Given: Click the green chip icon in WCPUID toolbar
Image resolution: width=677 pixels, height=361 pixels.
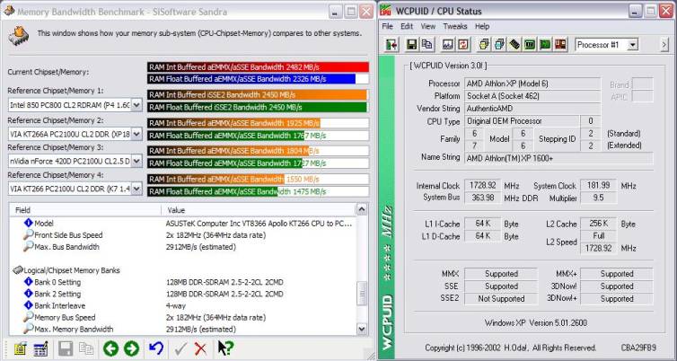Looking at the screenshot, I should pyautogui.click(x=530, y=45).
